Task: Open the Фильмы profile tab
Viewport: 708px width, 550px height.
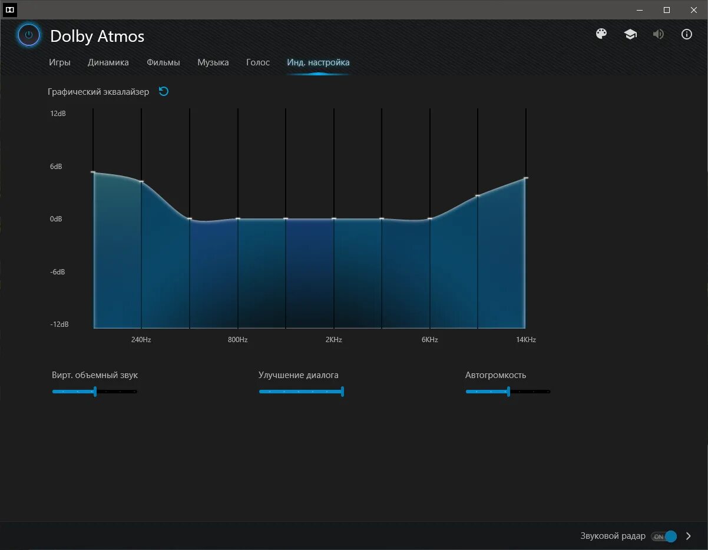Action: pos(163,62)
